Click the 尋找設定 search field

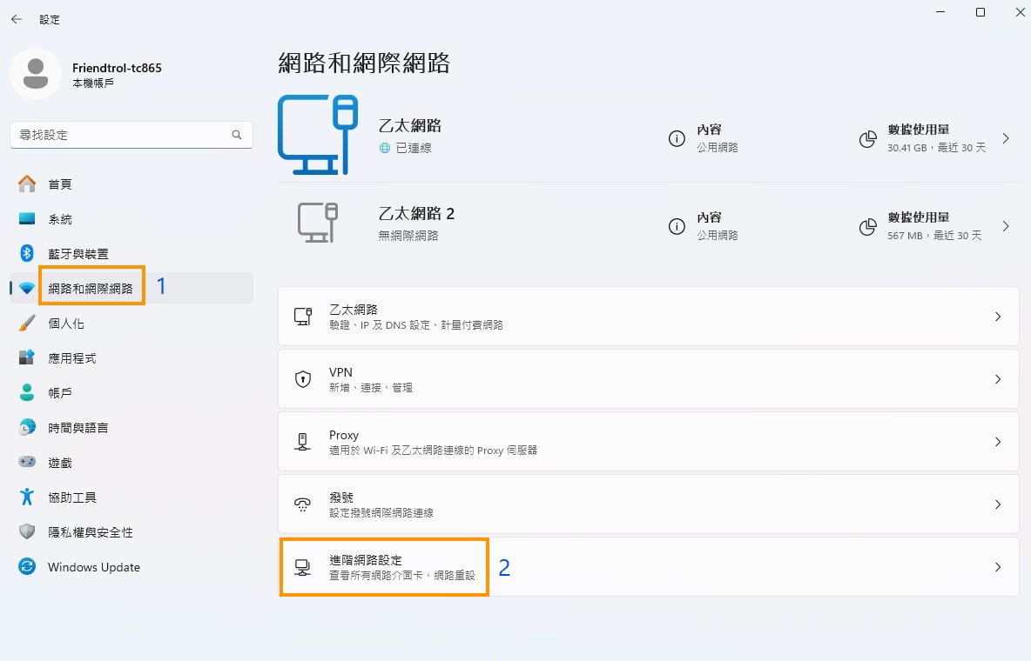120,135
